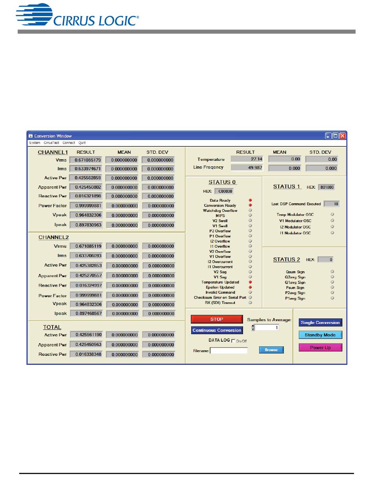Click the magenta Power Up button
Image resolution: width=373 pixels, height=493 pixels.
tap(320, 348)
